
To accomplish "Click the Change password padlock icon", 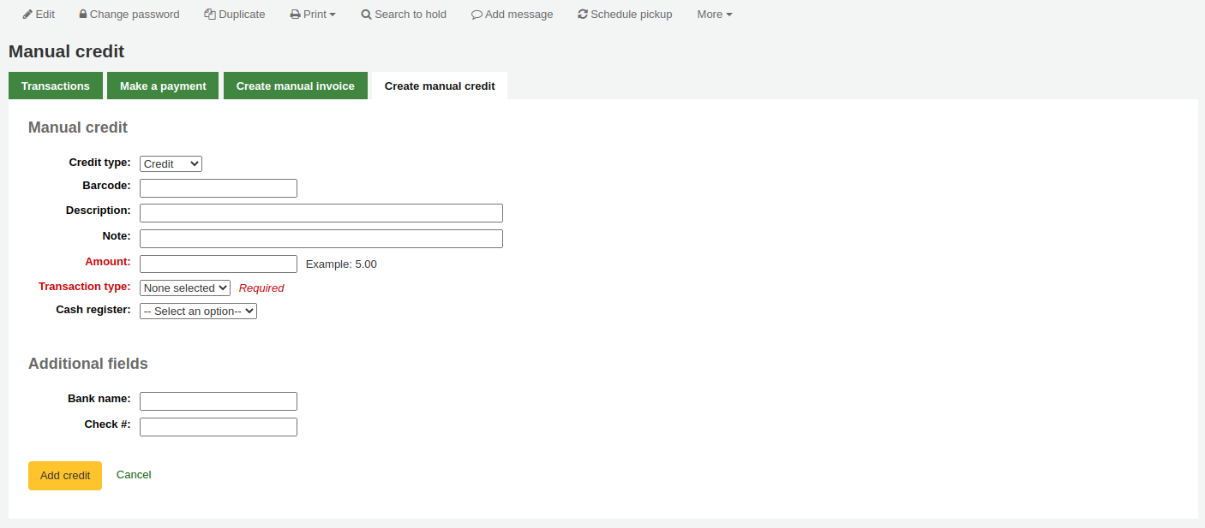I will 82,14.
